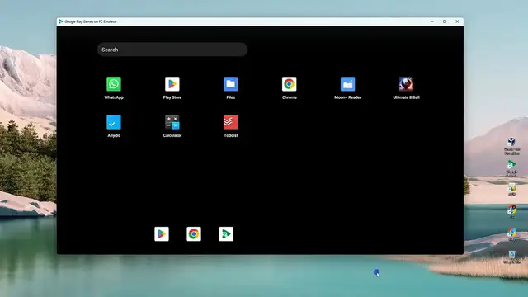Open Moon+ Reader app
This screenshot has height=297, width=528.
[x=348, y=84]
